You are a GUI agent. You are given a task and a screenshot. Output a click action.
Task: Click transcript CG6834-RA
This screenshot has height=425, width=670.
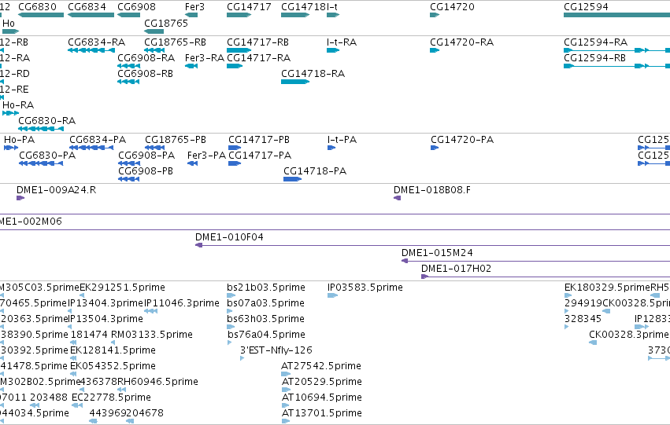91,50
